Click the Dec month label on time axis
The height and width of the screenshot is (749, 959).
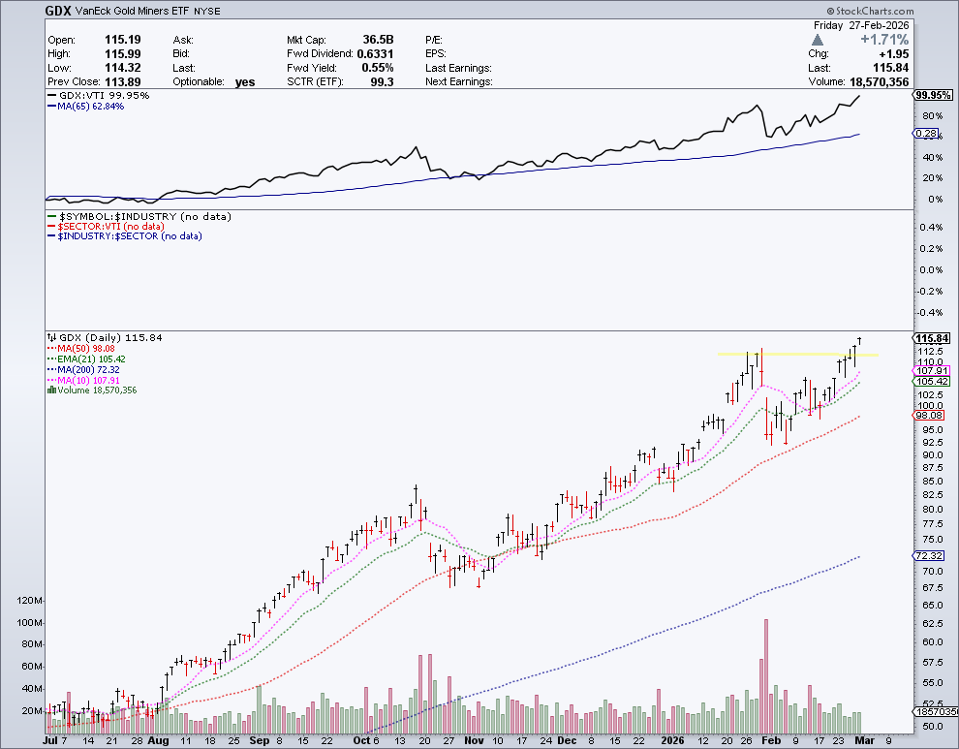[567, 740]
